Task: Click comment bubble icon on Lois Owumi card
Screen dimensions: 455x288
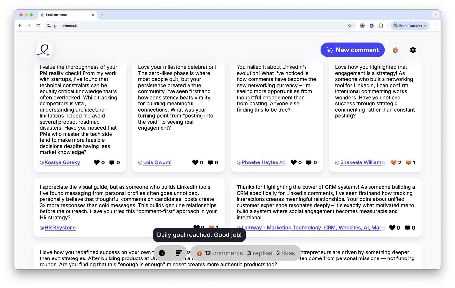Action: (210, 162)
